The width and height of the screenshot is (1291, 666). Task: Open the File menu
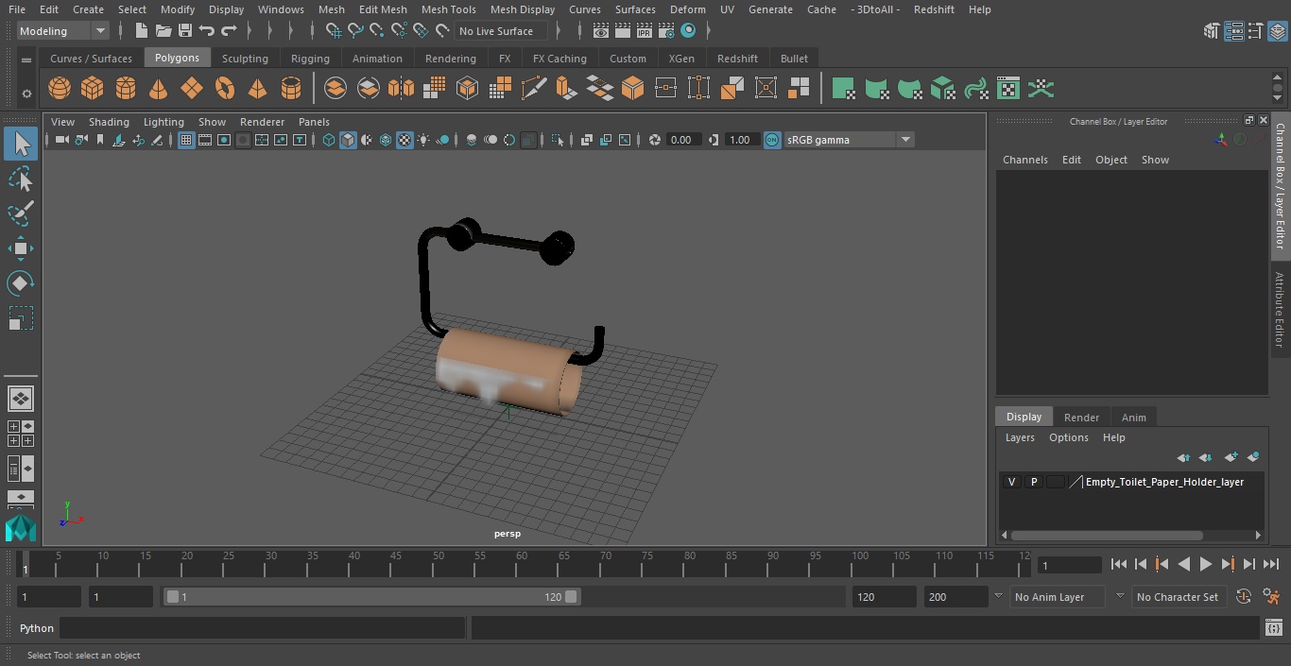pyautogui.click(x=17, y=9)
